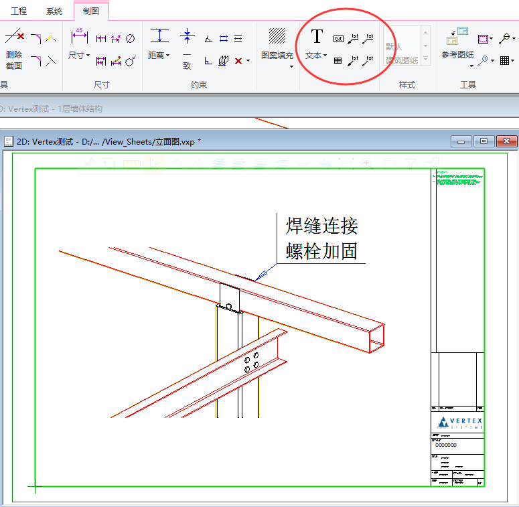This screenshot has height=507, width=519.
Task: Select the yellow line extend-to-corner tool
Action: click(x=51, y=61)
